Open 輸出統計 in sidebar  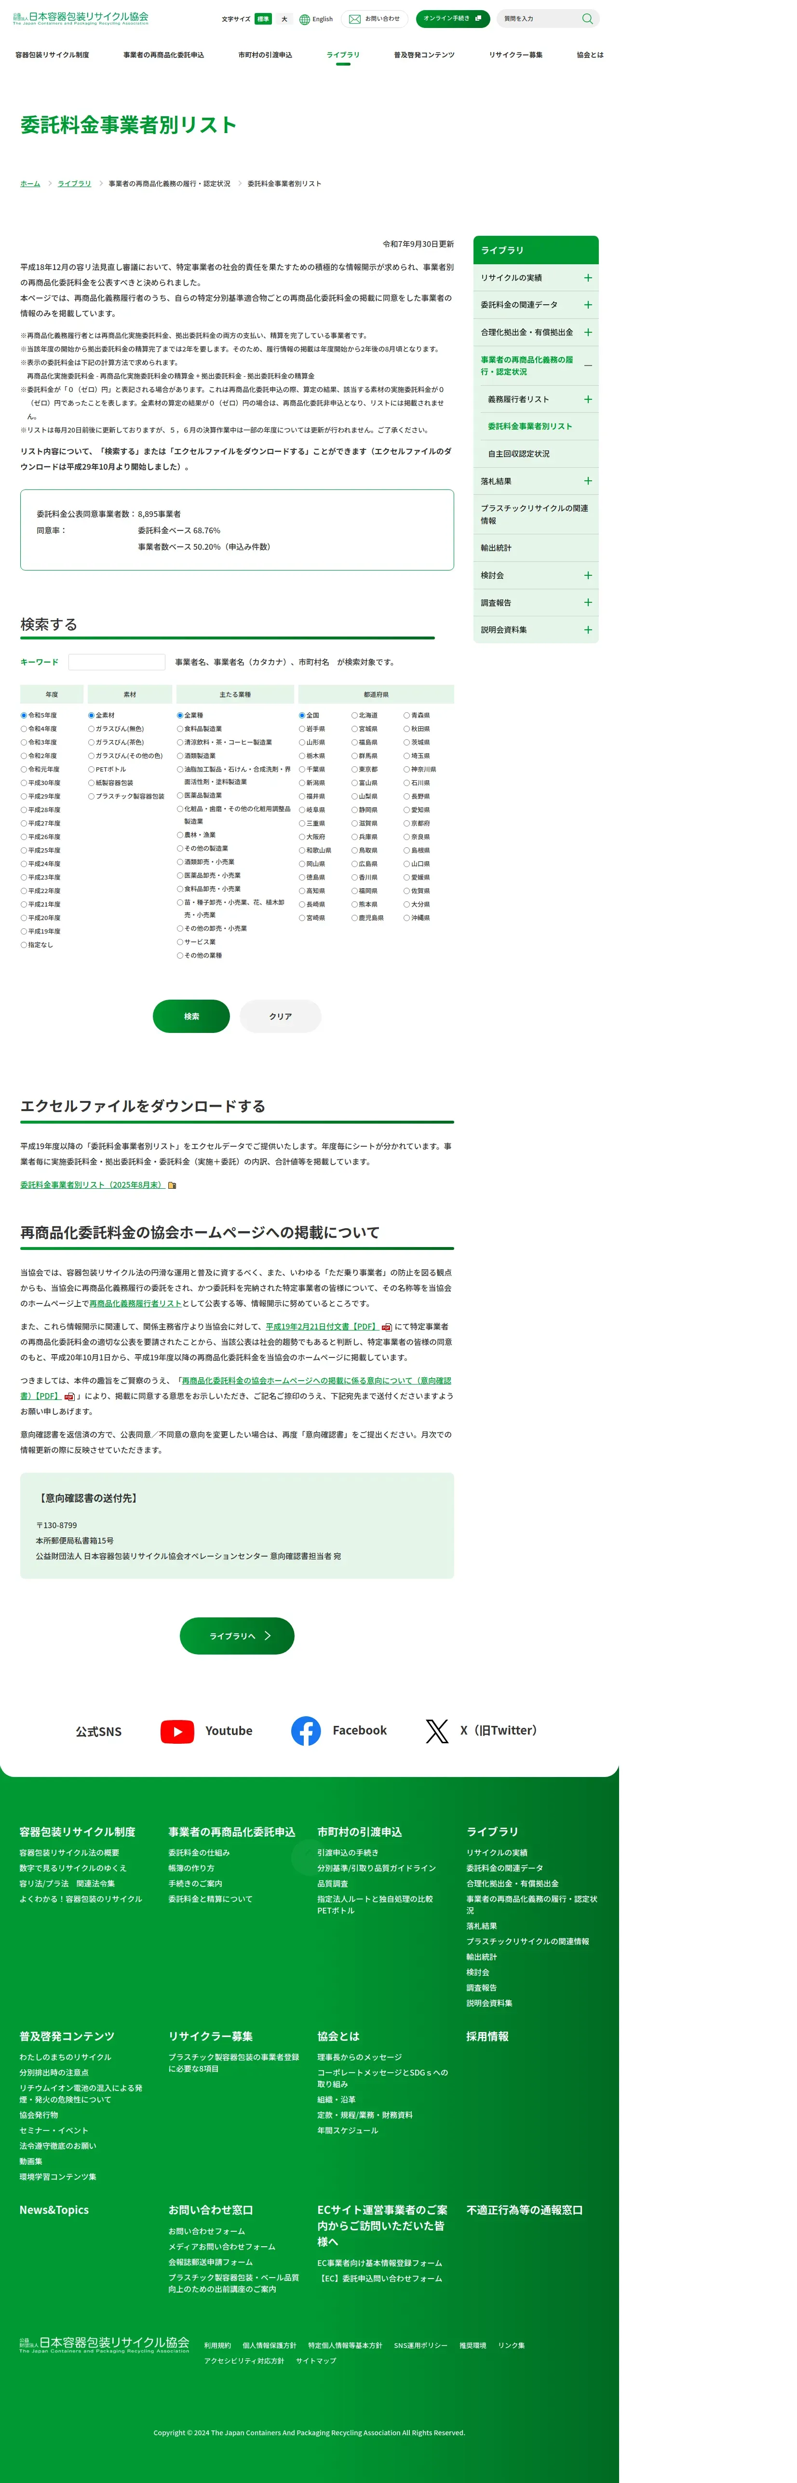point(496,548)
